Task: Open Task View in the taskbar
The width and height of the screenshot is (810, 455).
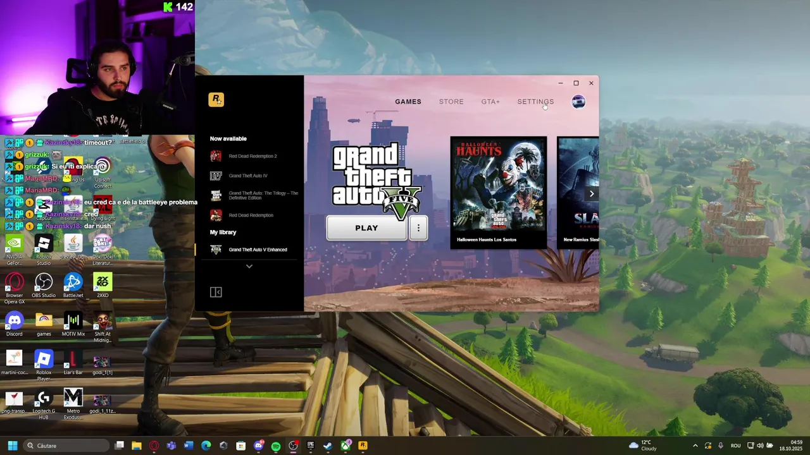Action: (119, 446)
